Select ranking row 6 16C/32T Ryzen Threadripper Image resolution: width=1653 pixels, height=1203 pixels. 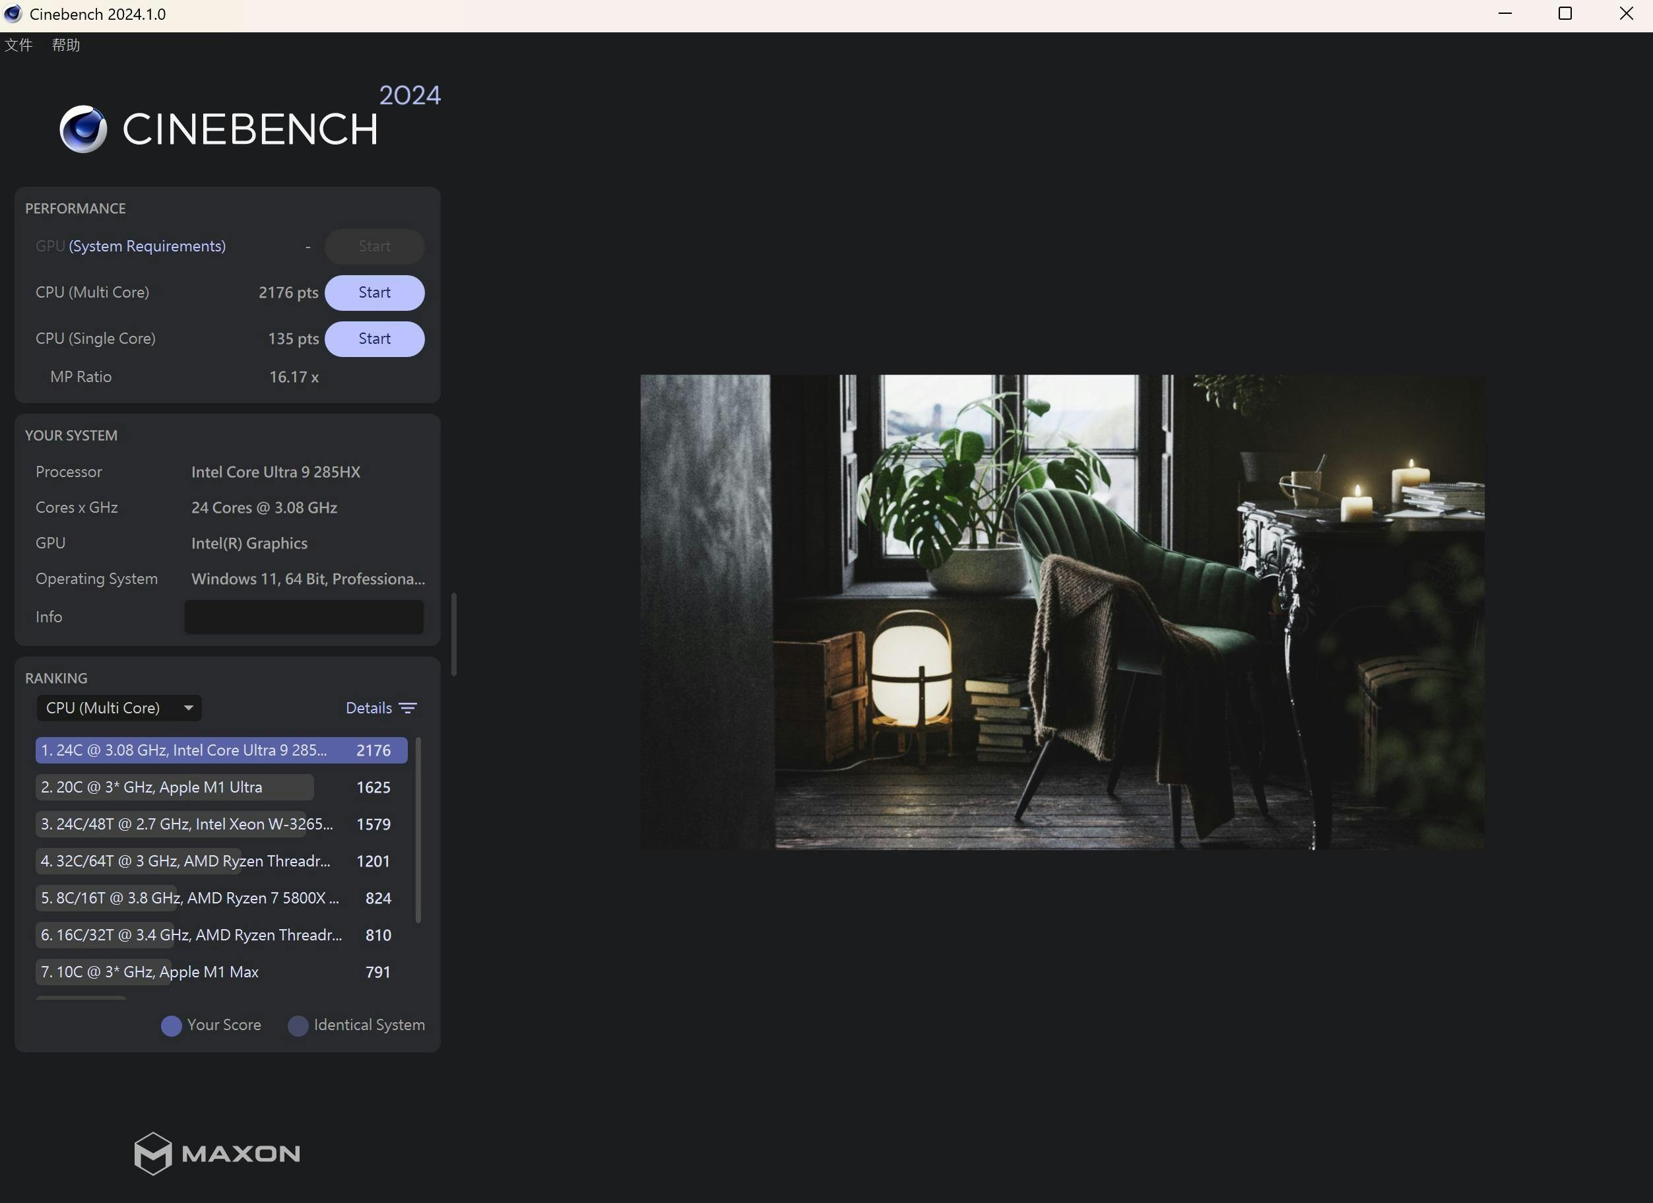(222, 935)
